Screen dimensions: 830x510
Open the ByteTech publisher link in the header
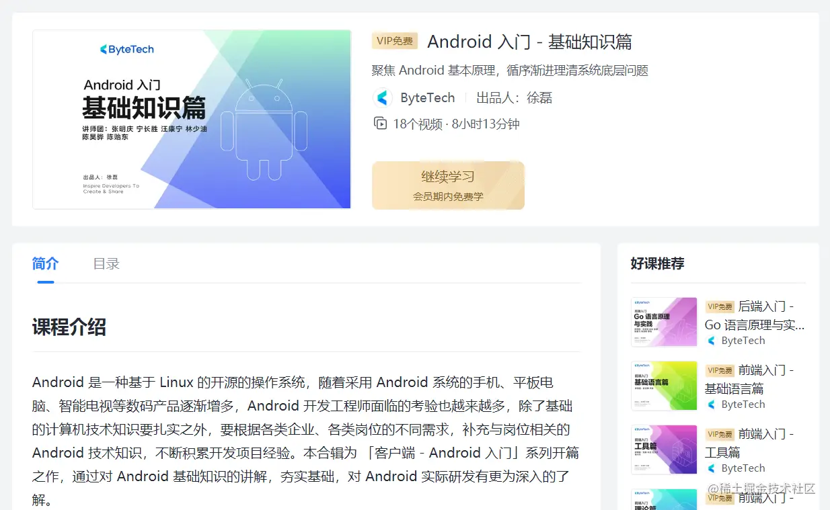[x=428, y=98]
